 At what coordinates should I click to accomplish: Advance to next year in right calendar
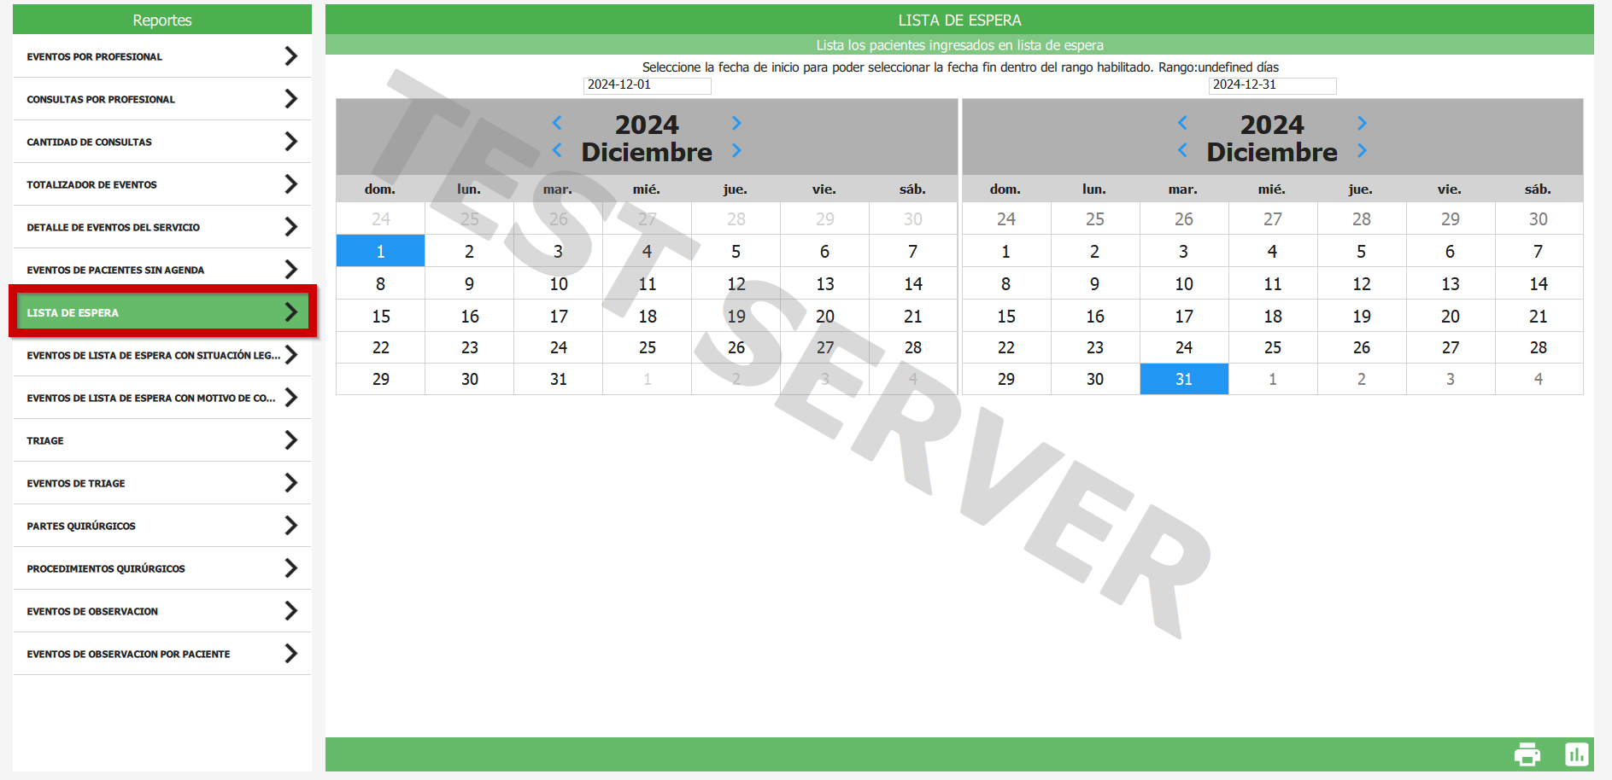(x=1362, y=123)
